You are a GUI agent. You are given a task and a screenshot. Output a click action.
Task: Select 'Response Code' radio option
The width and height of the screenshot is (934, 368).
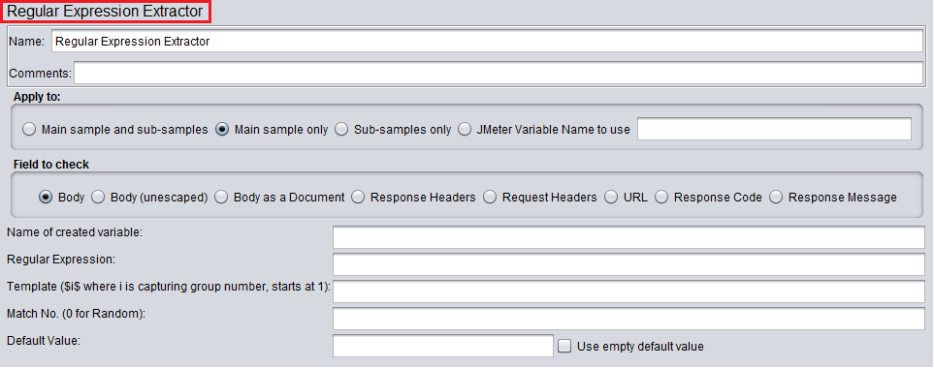661,197
